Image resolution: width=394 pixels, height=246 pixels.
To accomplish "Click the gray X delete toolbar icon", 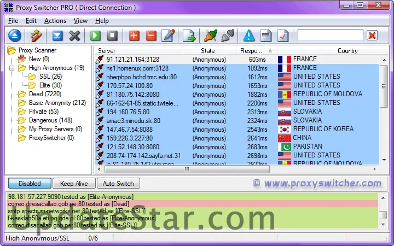I will [74, 36].
